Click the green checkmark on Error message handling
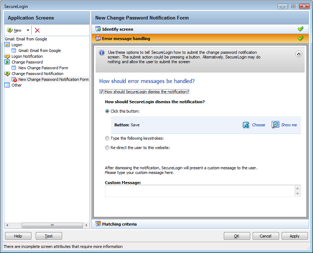This screenshot has height=253, width=313. (x=300, y=38)
